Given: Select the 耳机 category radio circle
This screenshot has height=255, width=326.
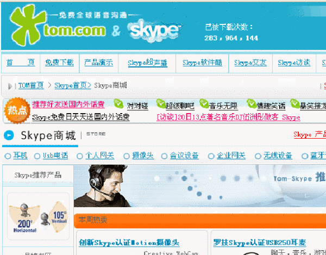Looking at the screenshot, I should 8,156.
